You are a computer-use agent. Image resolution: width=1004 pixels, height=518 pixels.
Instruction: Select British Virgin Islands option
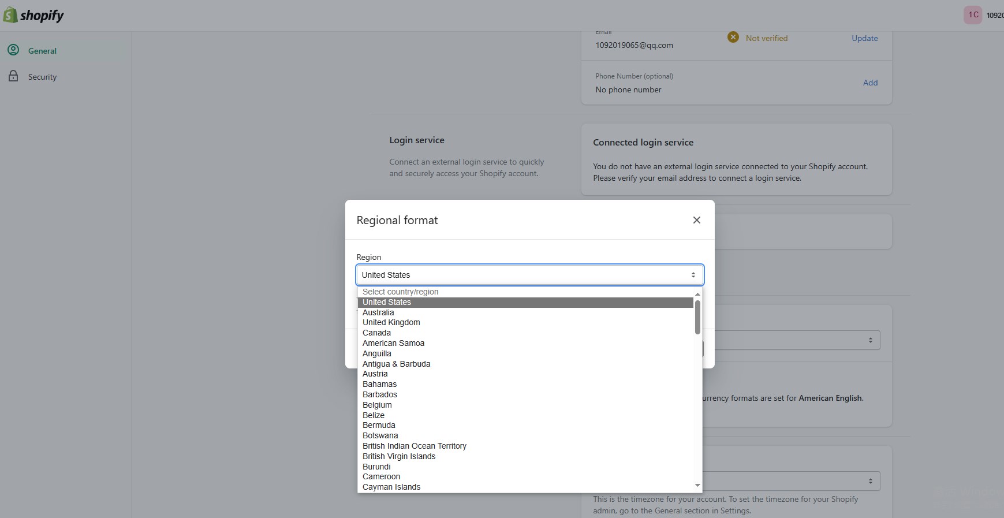(x=525, y=456)
